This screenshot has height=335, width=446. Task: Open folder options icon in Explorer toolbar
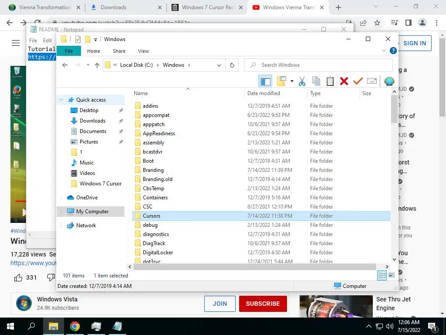(x=281, y=81)
